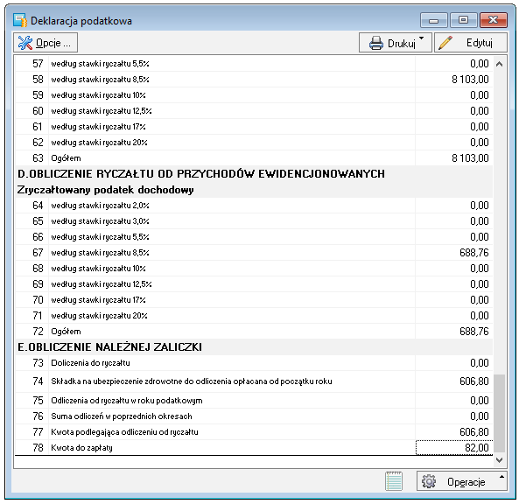The width and height of the screenshot is (519, 504).
Task: Click the gear icon on Operacje
Action: pos(429,481)
